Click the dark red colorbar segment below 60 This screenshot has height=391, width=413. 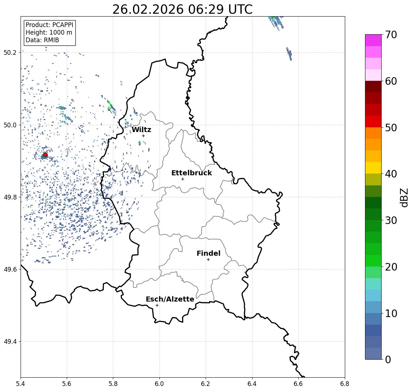[373, 87]
